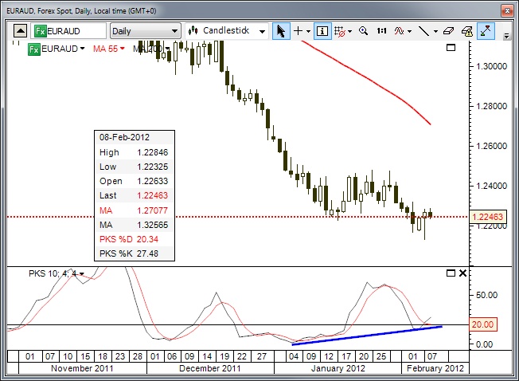Open the Candlestick chart type dropdown

227,31
